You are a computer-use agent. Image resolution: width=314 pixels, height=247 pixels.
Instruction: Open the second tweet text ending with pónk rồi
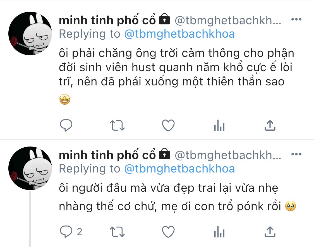coord(178,197)
